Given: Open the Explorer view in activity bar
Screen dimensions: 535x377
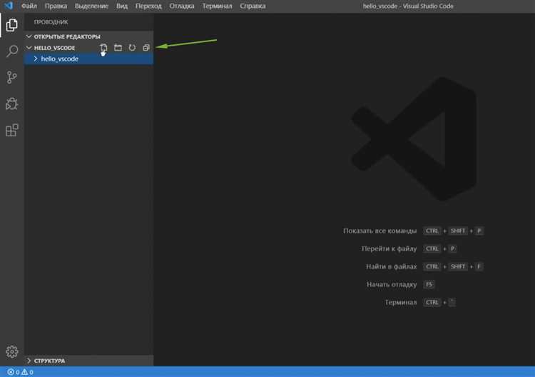Looking at the screenshot, I should tap(11, 26).
